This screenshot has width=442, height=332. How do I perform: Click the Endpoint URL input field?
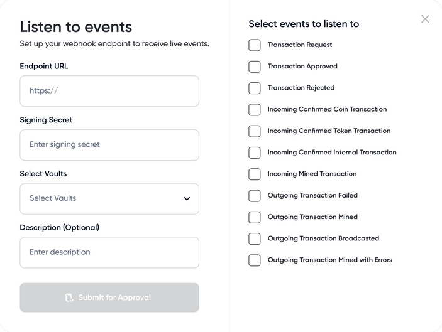pyautogui.click(x=109, y=91)
